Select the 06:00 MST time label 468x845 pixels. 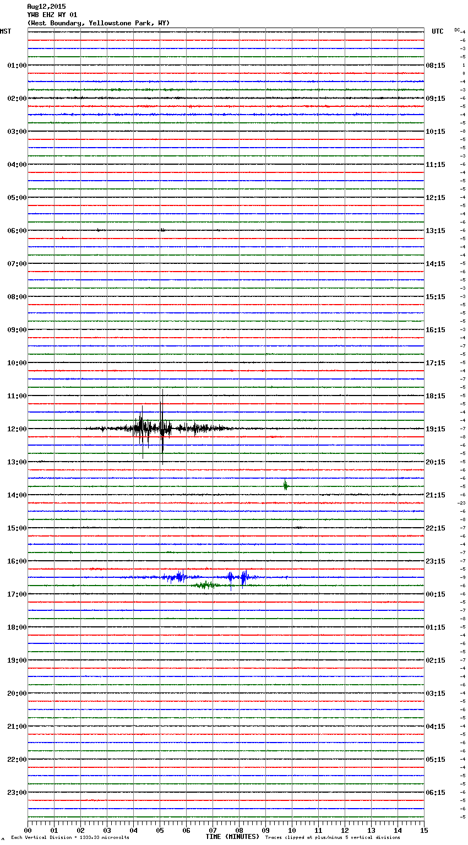coord(17,231)
